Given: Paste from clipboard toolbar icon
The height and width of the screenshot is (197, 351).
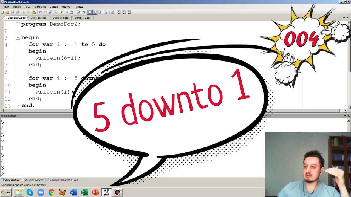Looking at the screenshot, I should (34, 12).
